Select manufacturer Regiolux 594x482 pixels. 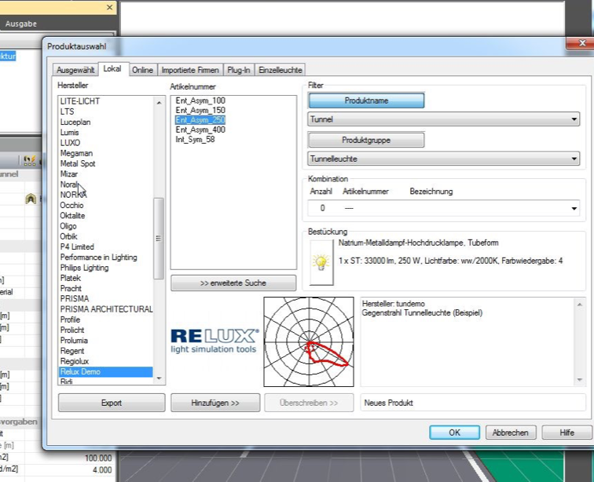pyautogui.click(x=74, y=361)
